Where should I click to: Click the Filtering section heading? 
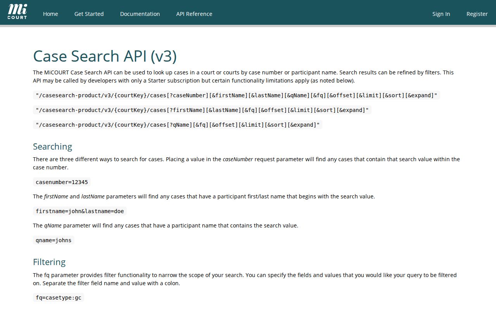(49, 262)
